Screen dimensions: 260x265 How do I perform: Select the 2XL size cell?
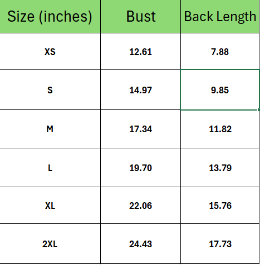coord(50,244)
